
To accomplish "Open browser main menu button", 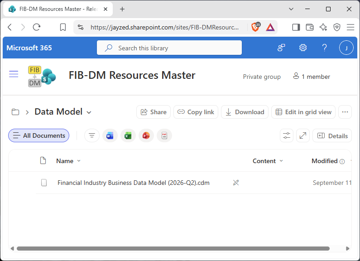I will (350, 27).
